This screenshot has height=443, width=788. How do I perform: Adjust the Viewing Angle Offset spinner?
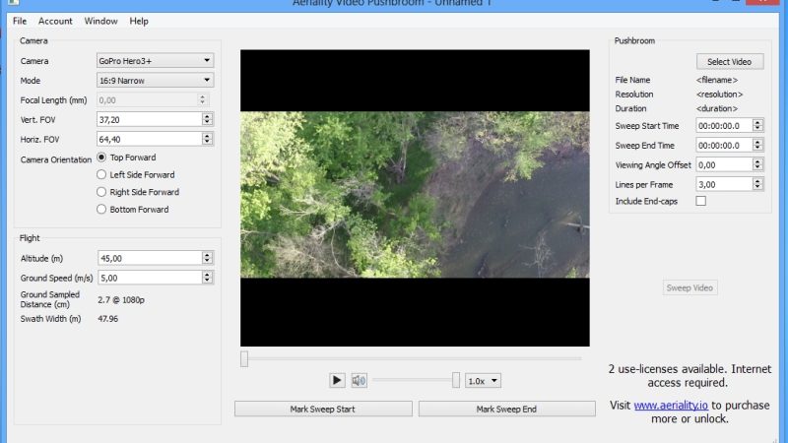tap(757, 164)
